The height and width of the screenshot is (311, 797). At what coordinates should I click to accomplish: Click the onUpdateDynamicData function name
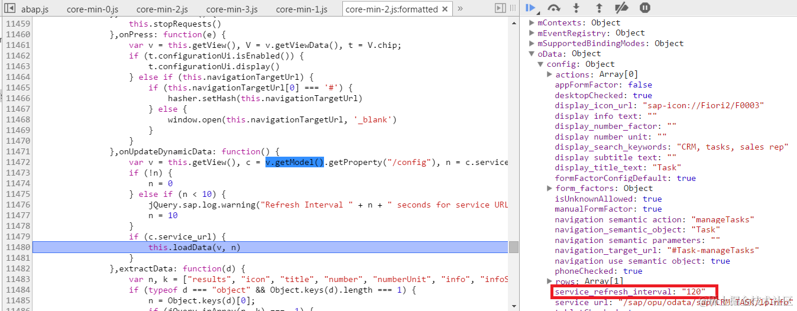point(167,151)
